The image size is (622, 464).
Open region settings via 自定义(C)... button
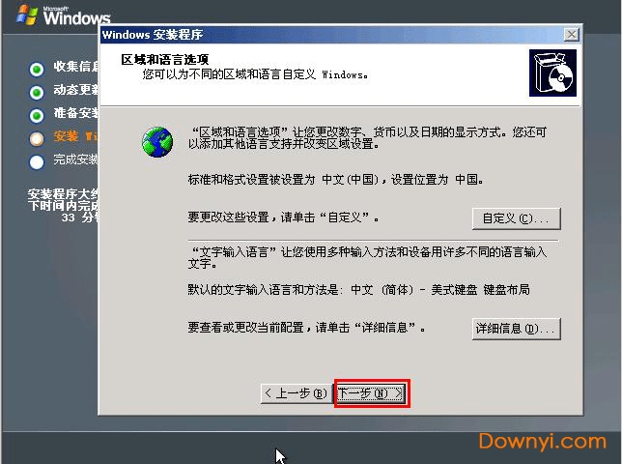516,217
